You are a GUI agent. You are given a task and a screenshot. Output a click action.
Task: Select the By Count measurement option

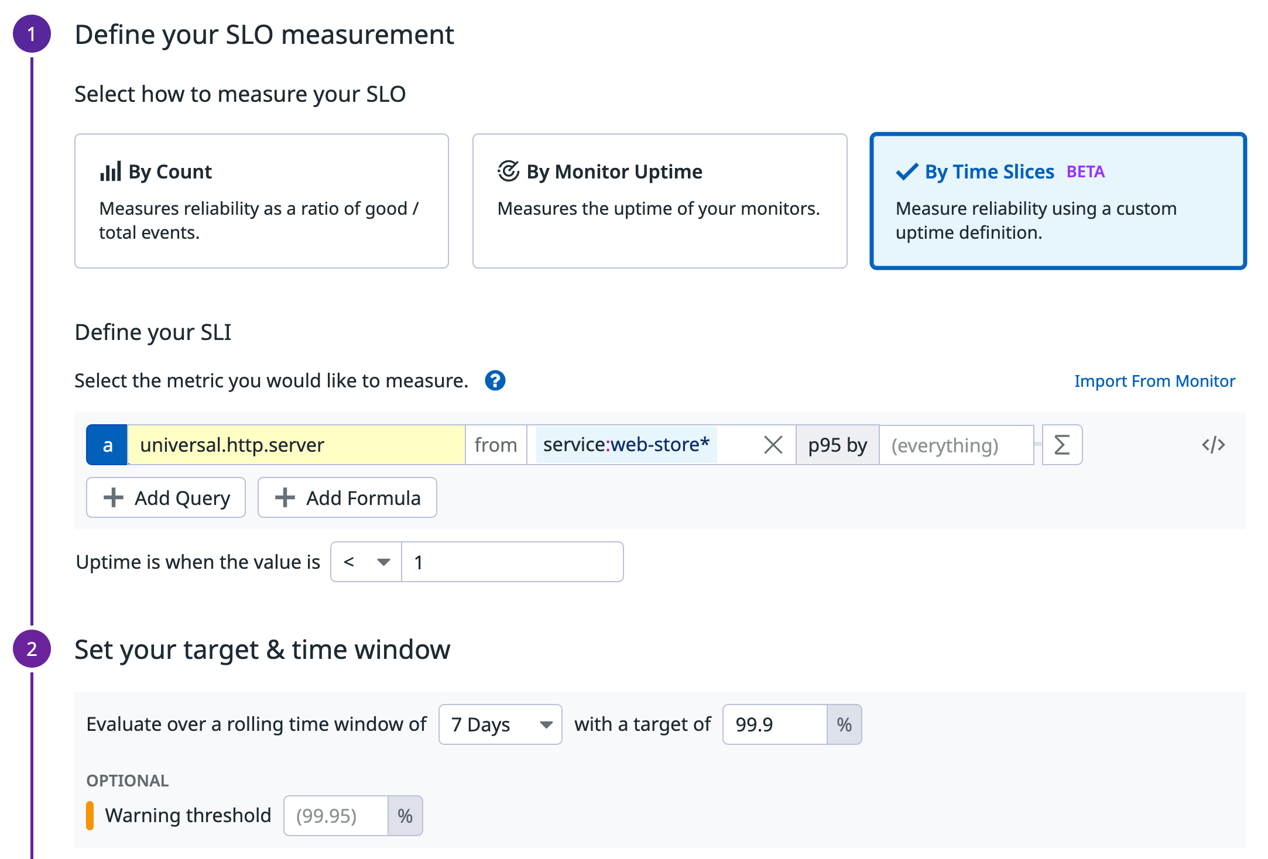(261, 201)
